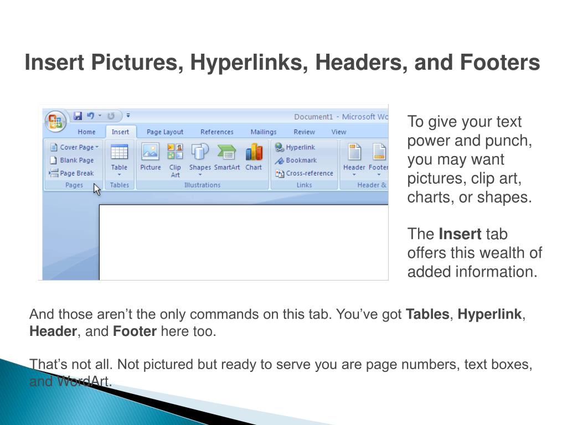The height and width of the screenshot is (425, 567).
Task: Click the bold word Hyperlink in paragraph
Action: [489, 314]
